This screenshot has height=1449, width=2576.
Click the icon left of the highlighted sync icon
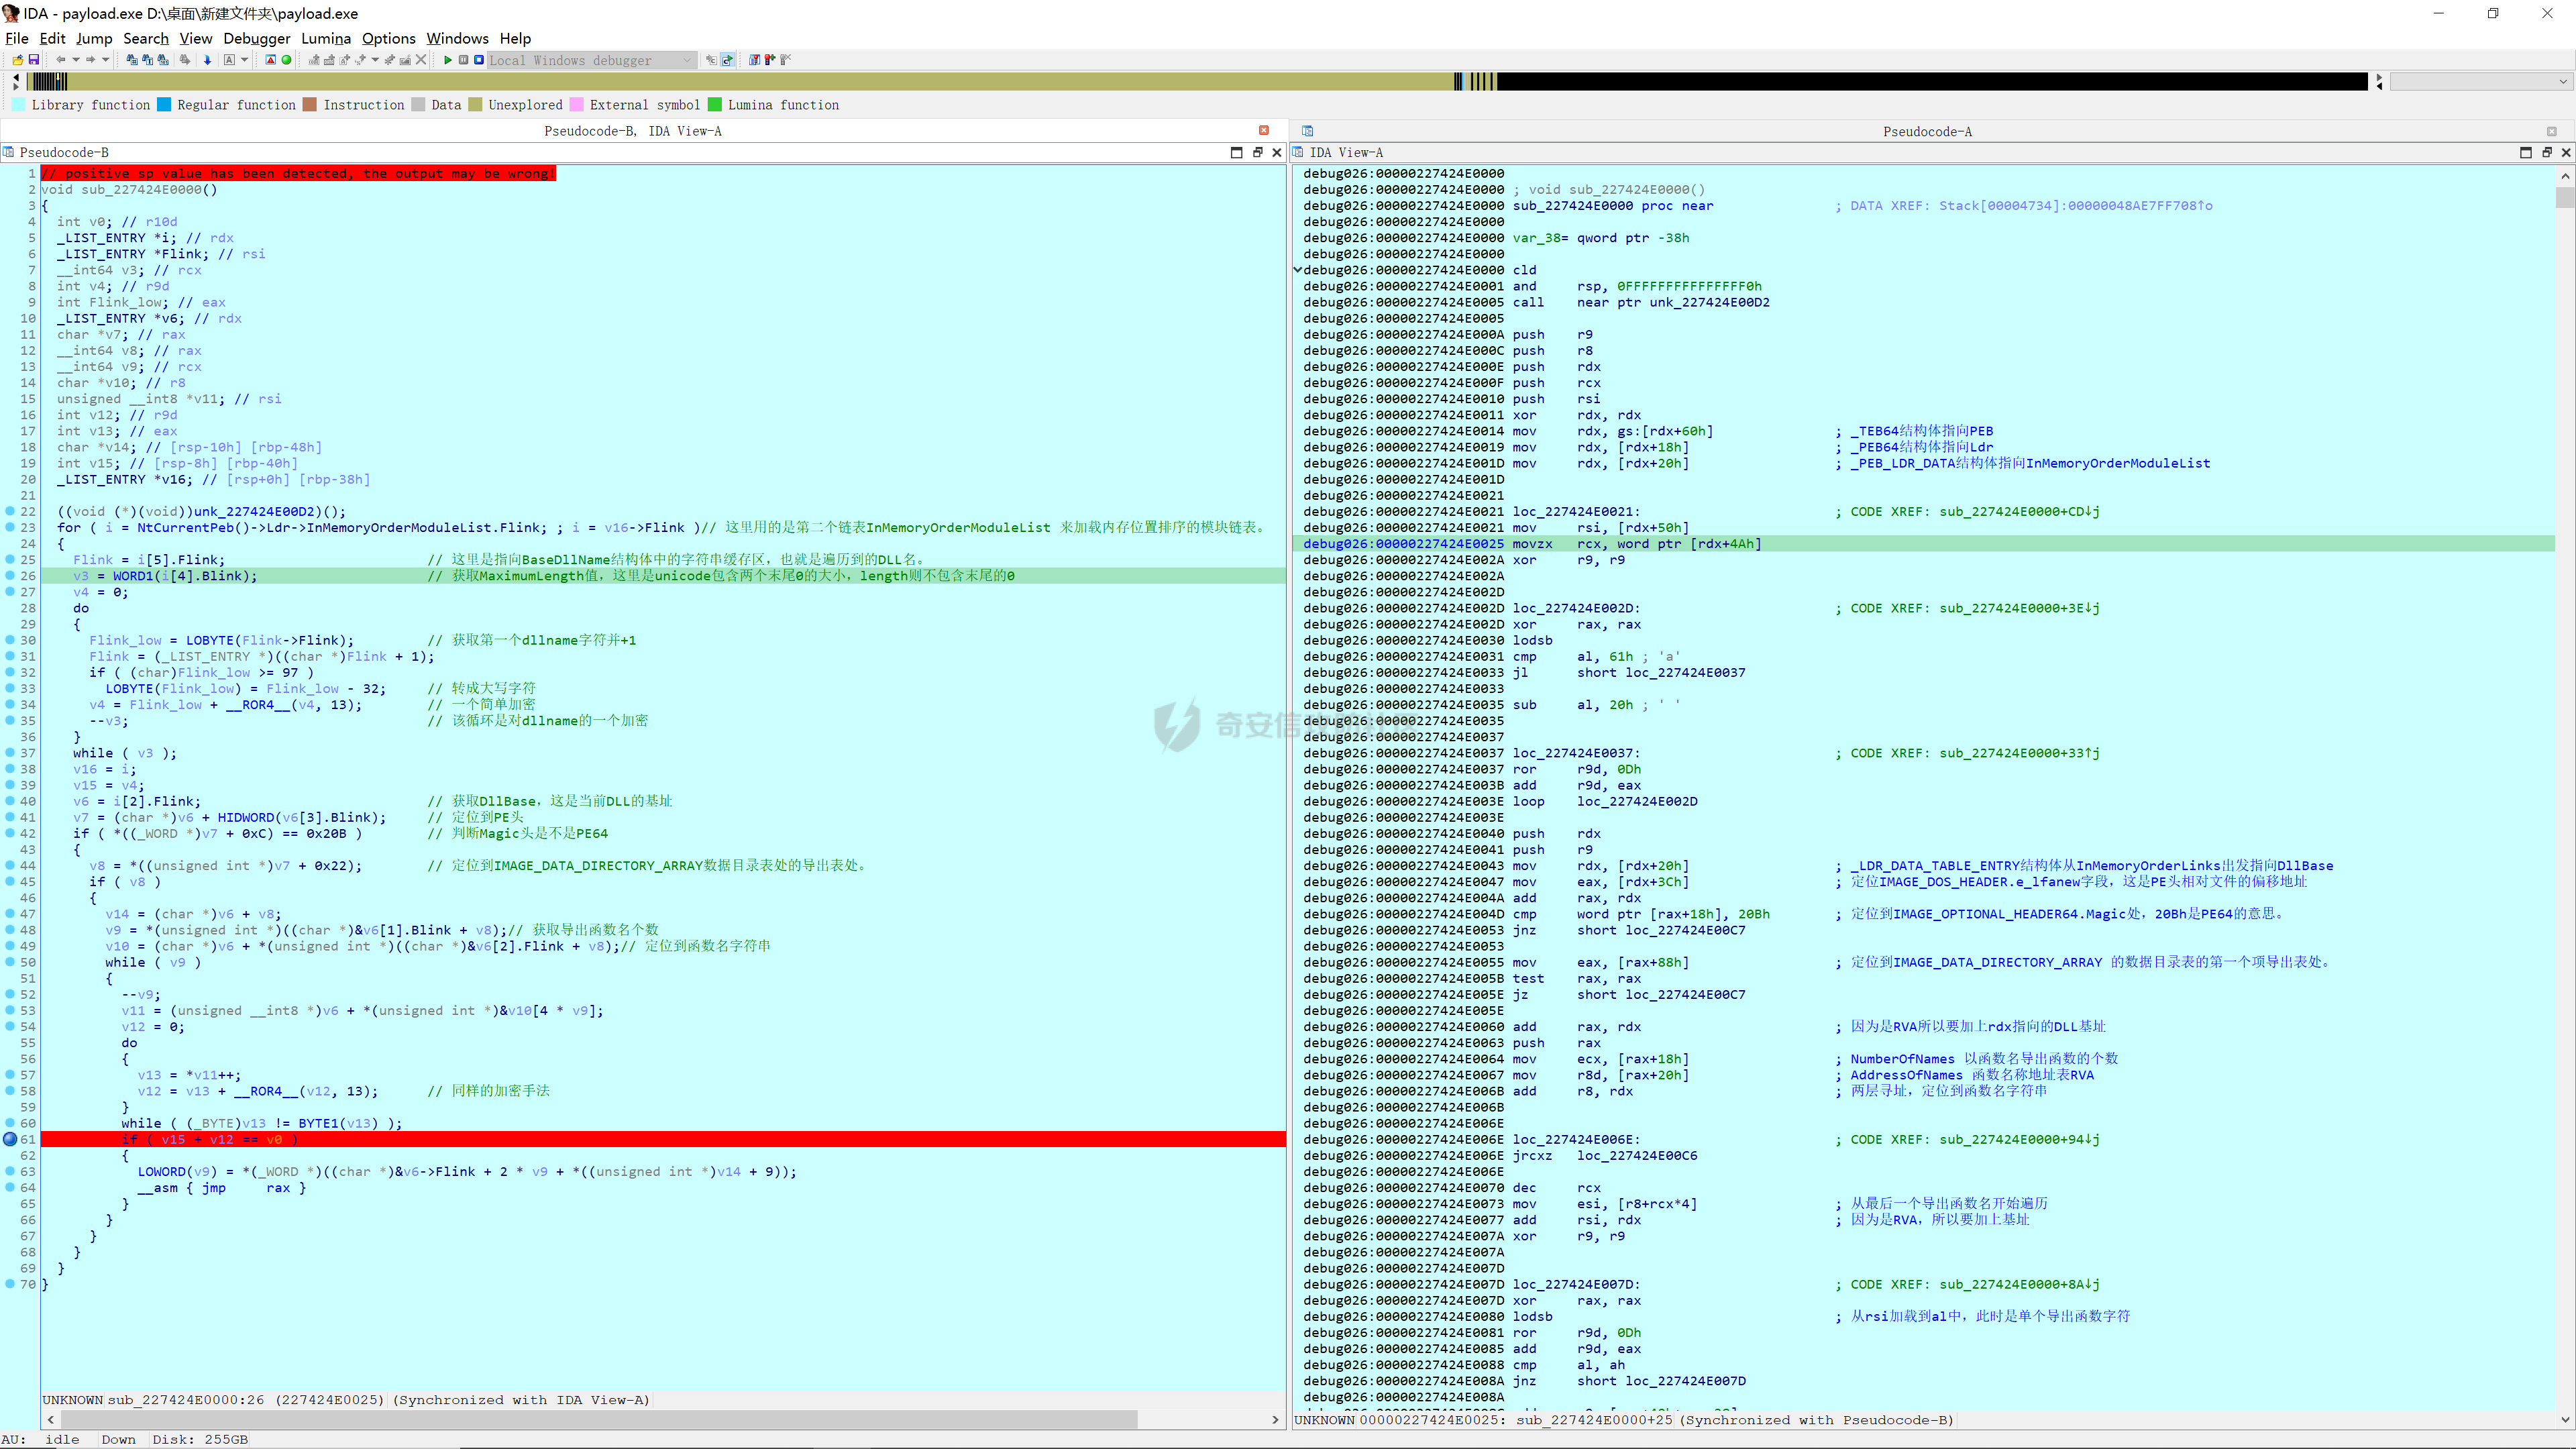[x=711, y=60]
